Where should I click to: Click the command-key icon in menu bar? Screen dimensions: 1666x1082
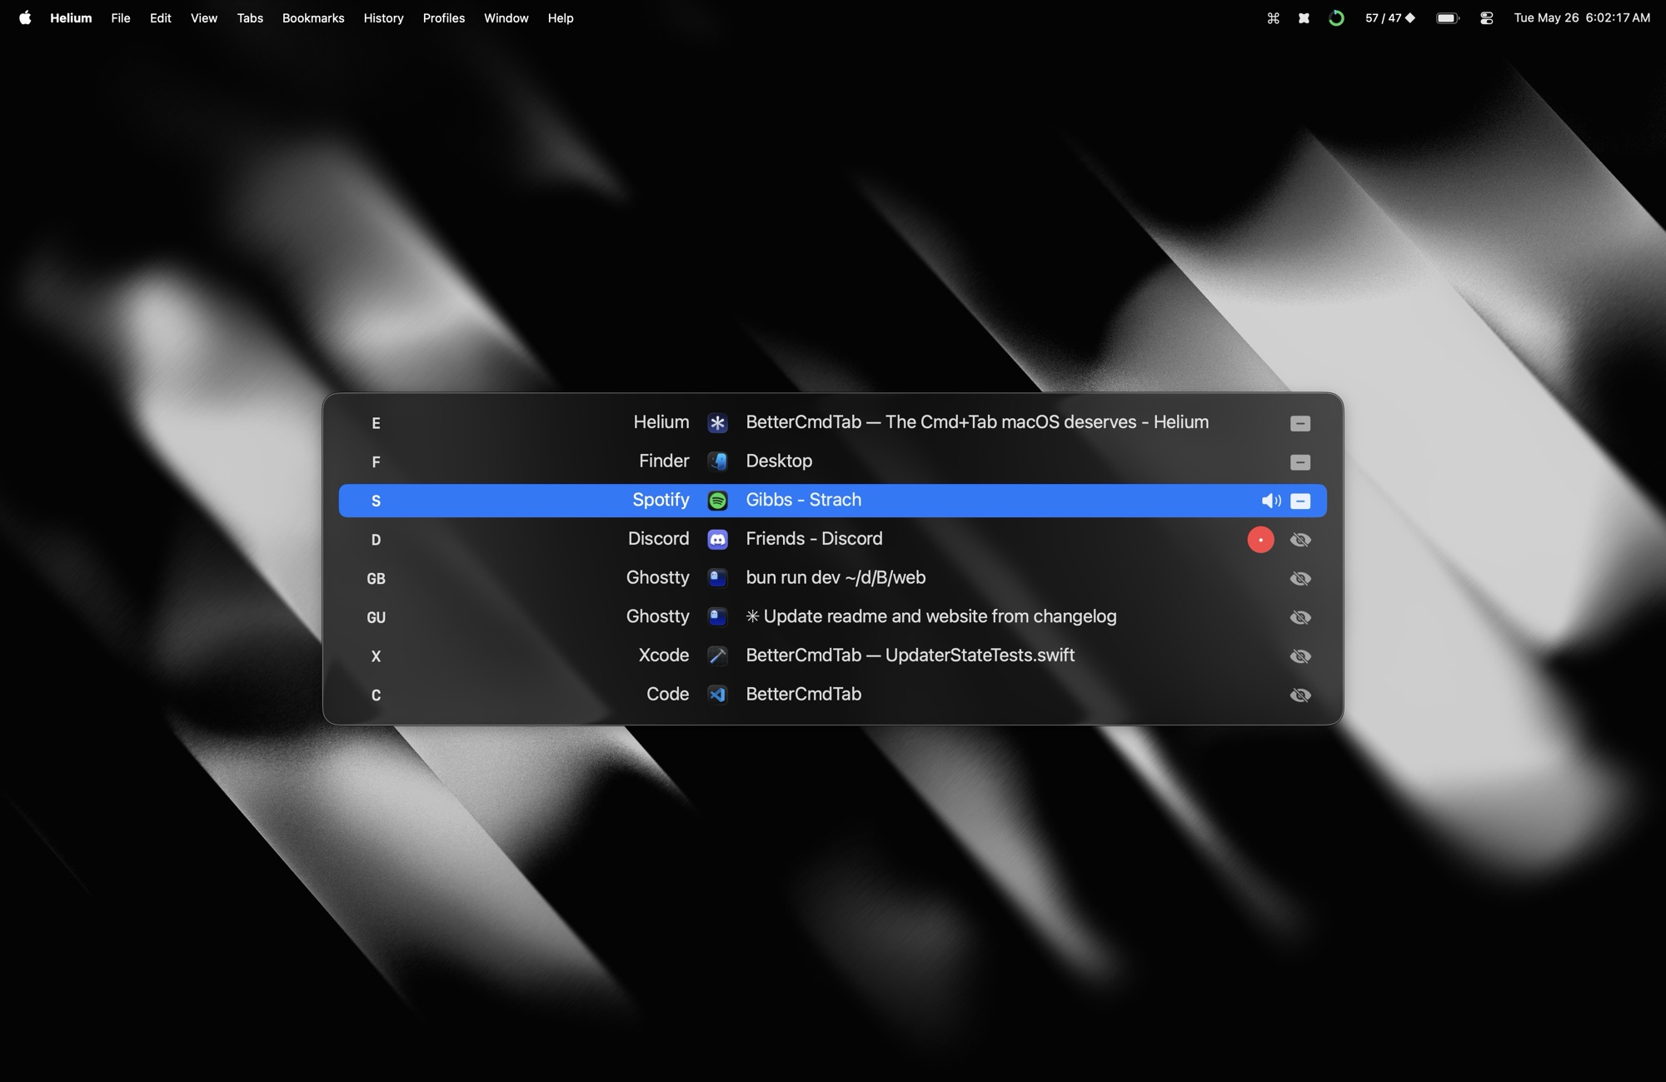1273,17
